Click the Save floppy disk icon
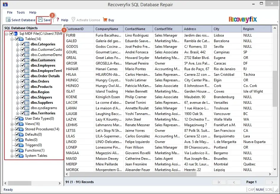This screenshot has height=194, width=280. tap(40, 20)
